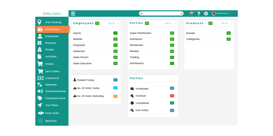
Task: Click the Overdue warning icon
Action: tap(132, 96)
